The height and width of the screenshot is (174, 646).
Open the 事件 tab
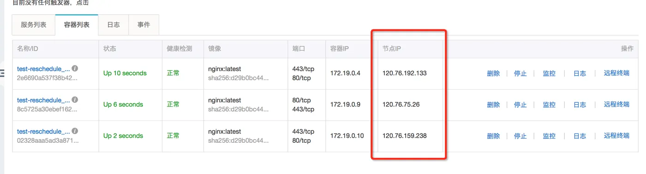point(144,25)
